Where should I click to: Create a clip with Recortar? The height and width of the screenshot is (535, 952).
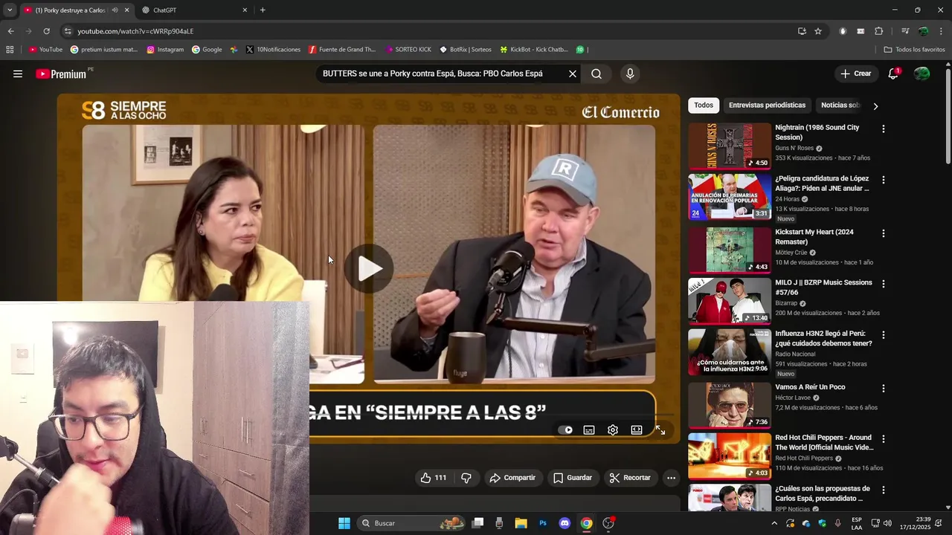pos(629,478)
